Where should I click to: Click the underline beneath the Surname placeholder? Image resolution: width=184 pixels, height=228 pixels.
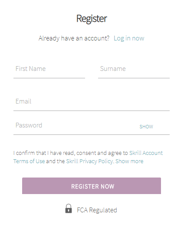point(134,78)
